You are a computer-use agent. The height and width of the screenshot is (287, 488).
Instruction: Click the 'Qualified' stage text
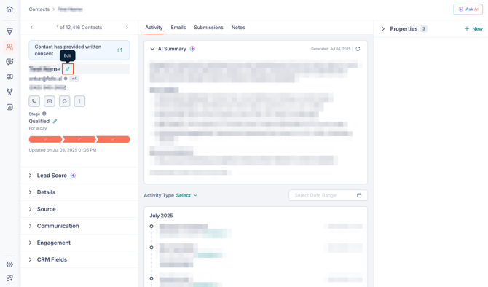click(39, 121)
